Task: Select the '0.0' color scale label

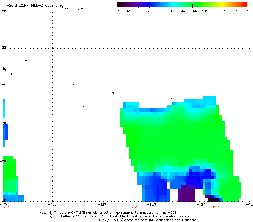Action: click(x=236, y=11)
